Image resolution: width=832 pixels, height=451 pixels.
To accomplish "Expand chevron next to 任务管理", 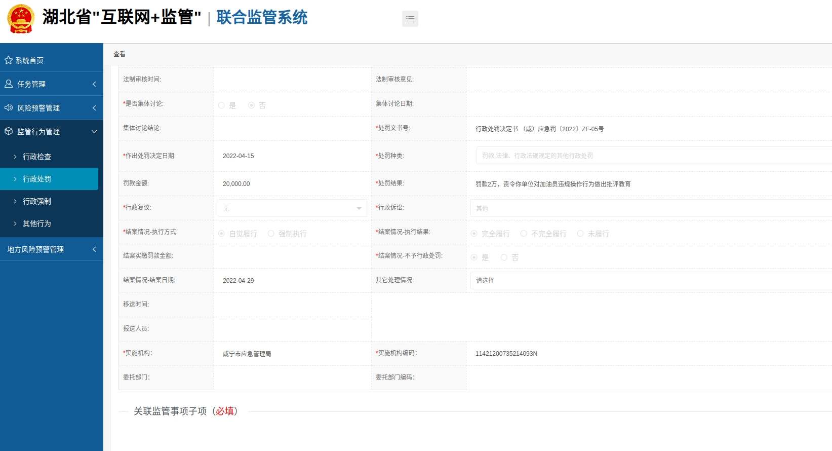I will coord(94,84).
